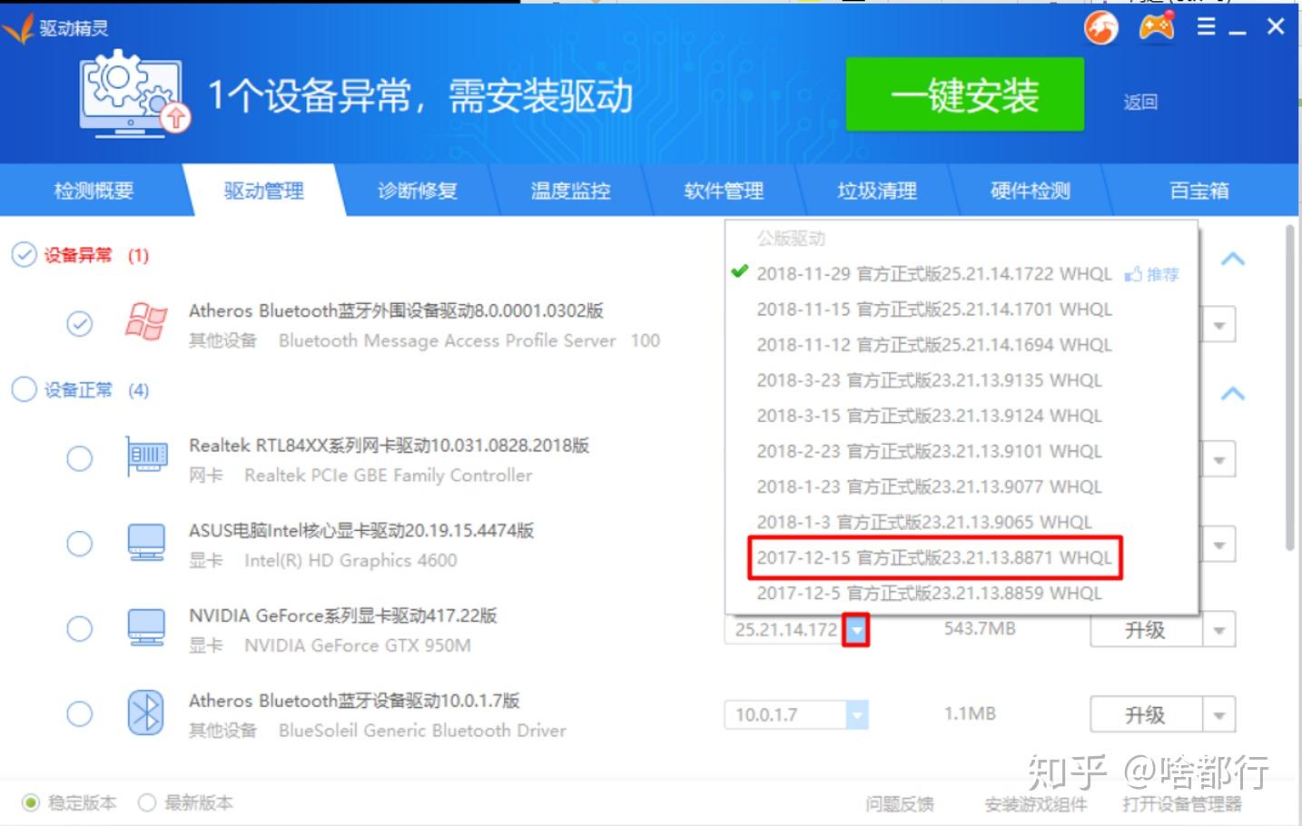Uncheck the Atheros Bluetooth 8.0.0001.0302 driver checkbox
Image resolution: width=1302 pixels, height=826 pixels.
pos(80,323)
